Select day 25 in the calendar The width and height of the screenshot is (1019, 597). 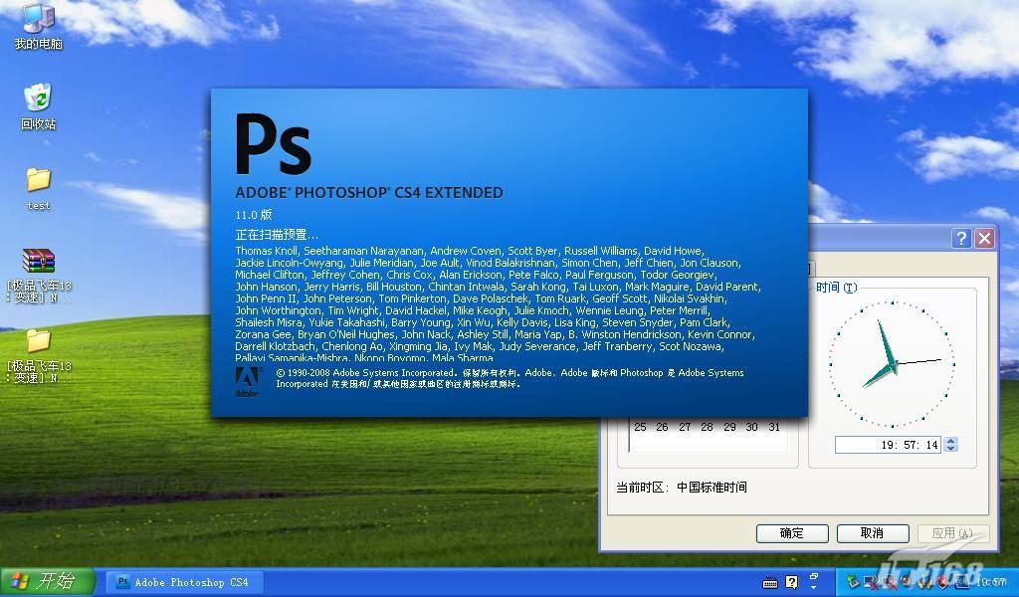coord(640,427)
